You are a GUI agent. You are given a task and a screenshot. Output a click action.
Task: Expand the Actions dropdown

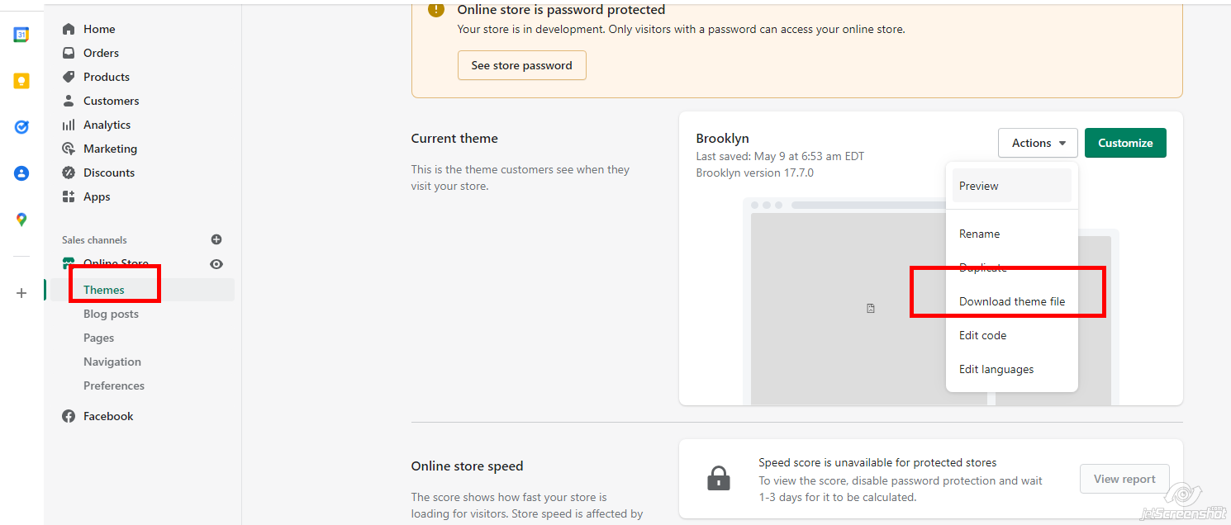coord(1038,143)
